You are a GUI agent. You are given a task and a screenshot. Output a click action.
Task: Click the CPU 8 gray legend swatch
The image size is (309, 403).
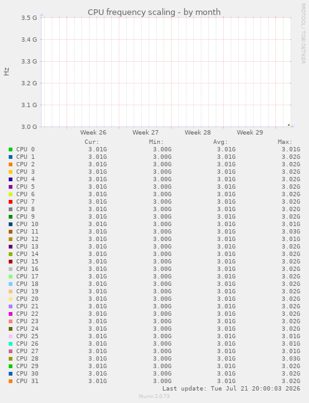[x=11, y=209]
